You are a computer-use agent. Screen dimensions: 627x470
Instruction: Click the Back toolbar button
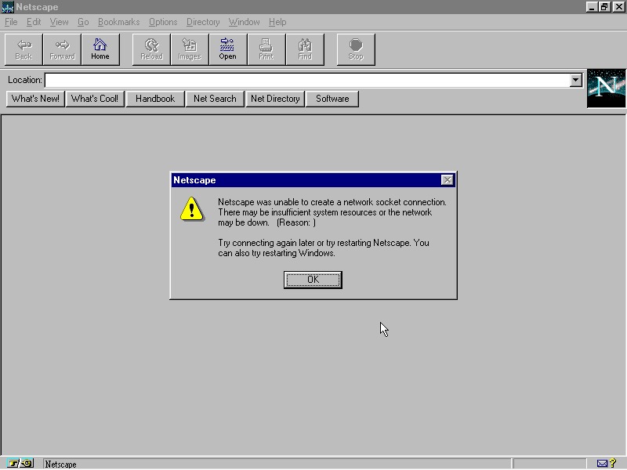click(24, 49)
